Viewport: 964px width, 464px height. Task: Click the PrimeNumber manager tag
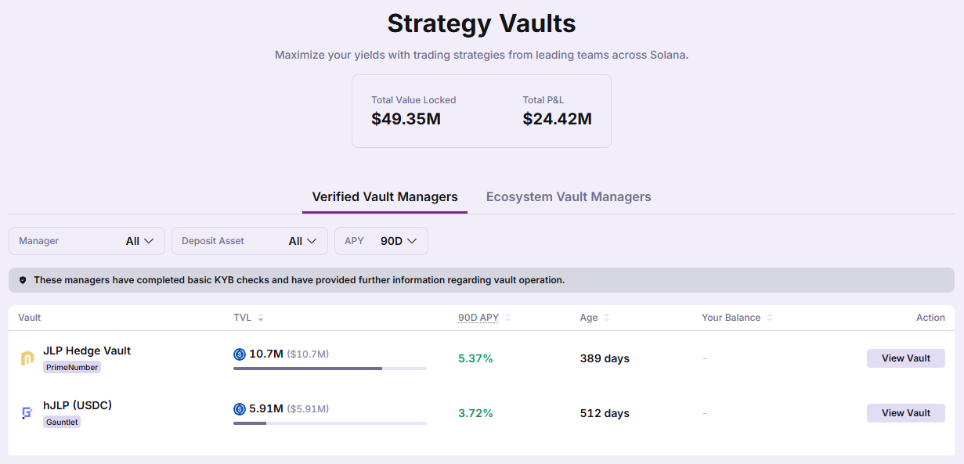(x=72, y=367)
